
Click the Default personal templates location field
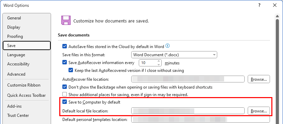(x=200, y=119)
